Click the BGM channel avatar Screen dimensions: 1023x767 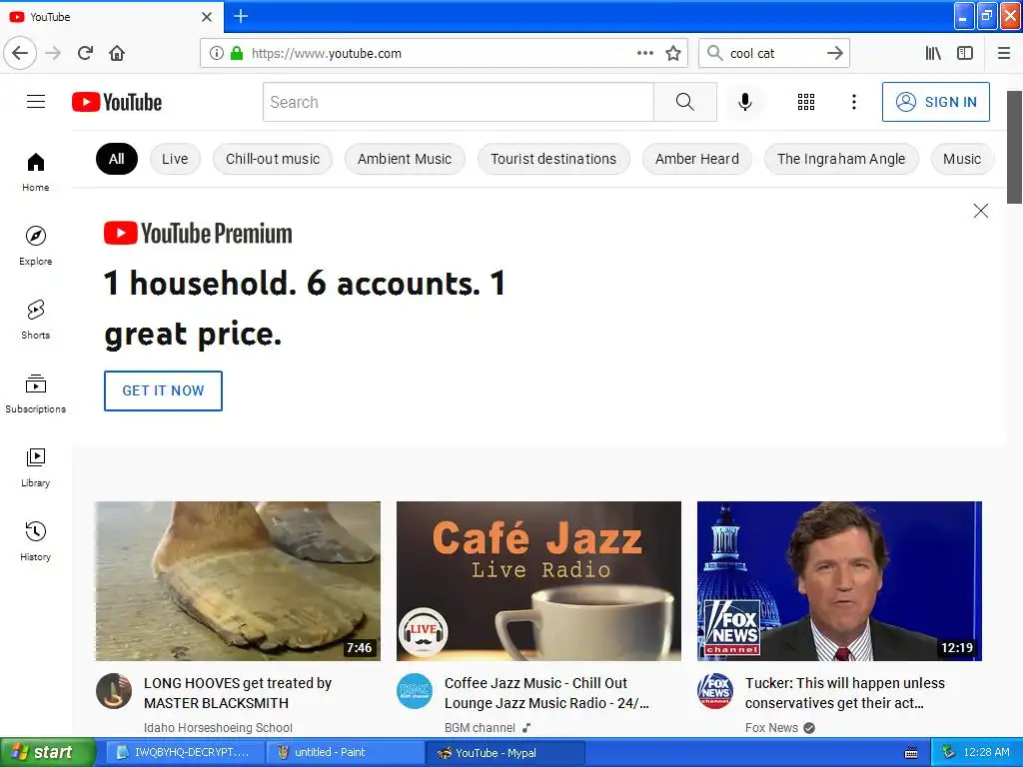coord(415,691)
